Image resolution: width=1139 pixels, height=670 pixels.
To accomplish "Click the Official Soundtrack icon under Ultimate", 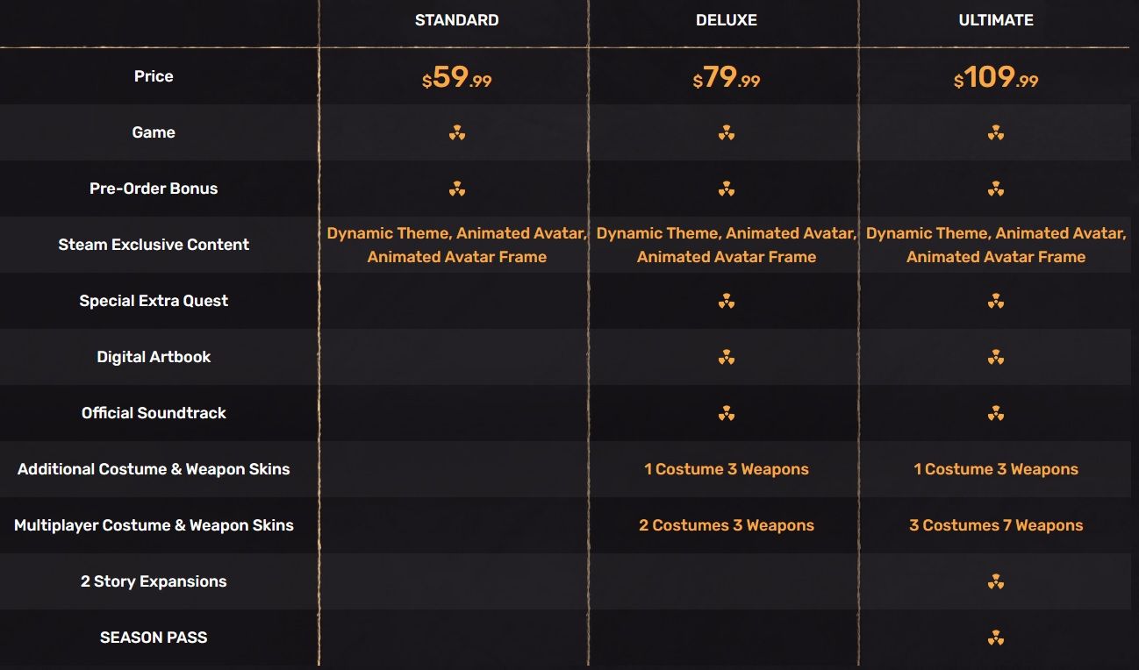I will point(996,413).
